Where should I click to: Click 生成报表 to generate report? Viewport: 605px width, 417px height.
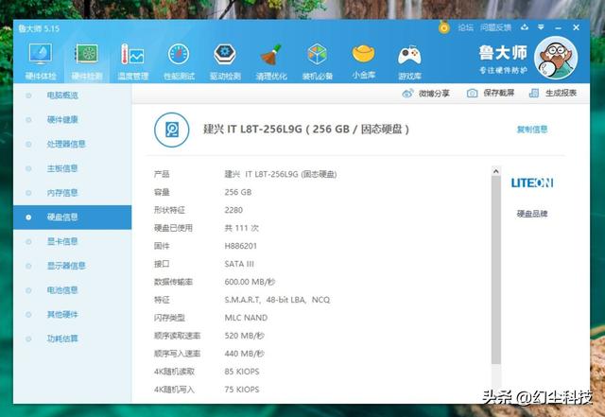(x=552, y=94)
